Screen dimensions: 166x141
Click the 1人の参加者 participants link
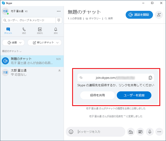pyautogui.click(x=75, y=18)
